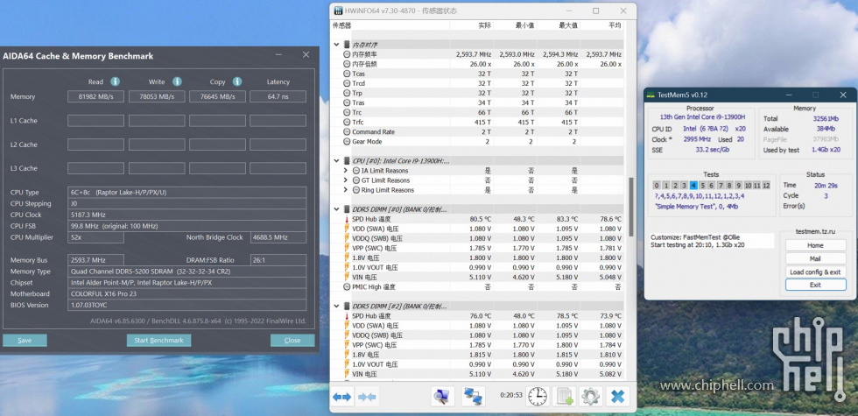Viewport: 858px width, 416px height.
Task: Click DIMM #0 VIN voltage lightning icon
Action: click(x=347, y=278)
